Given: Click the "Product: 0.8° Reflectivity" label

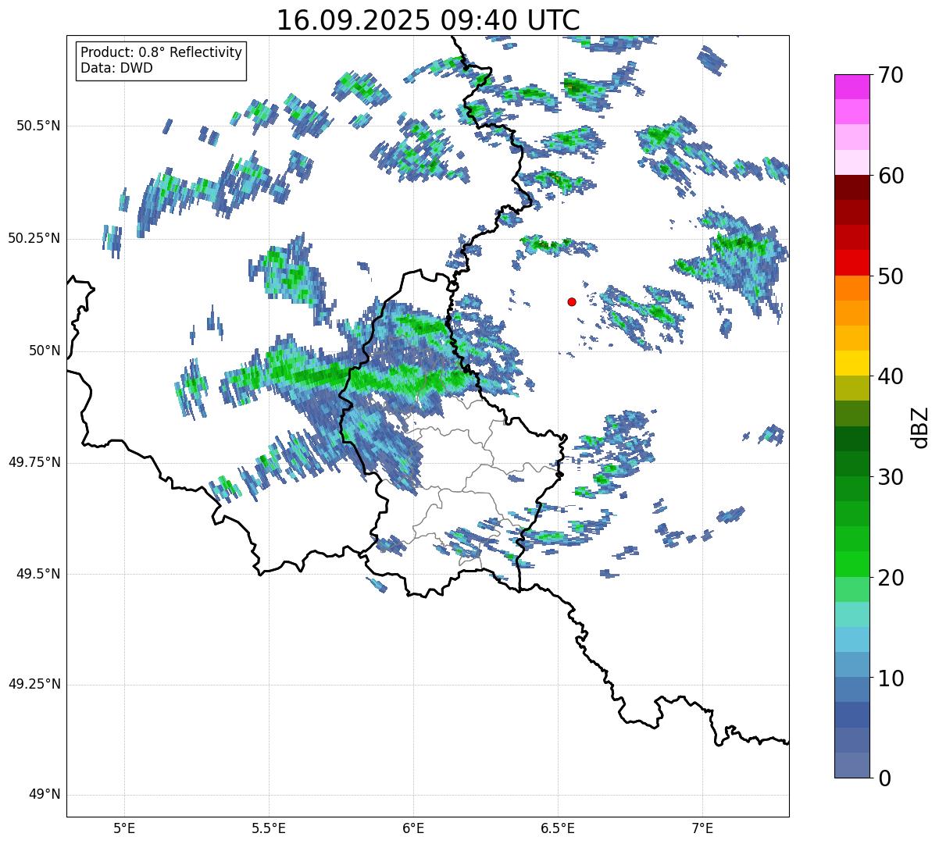Looking at the screenshot, I should (162, 52).
